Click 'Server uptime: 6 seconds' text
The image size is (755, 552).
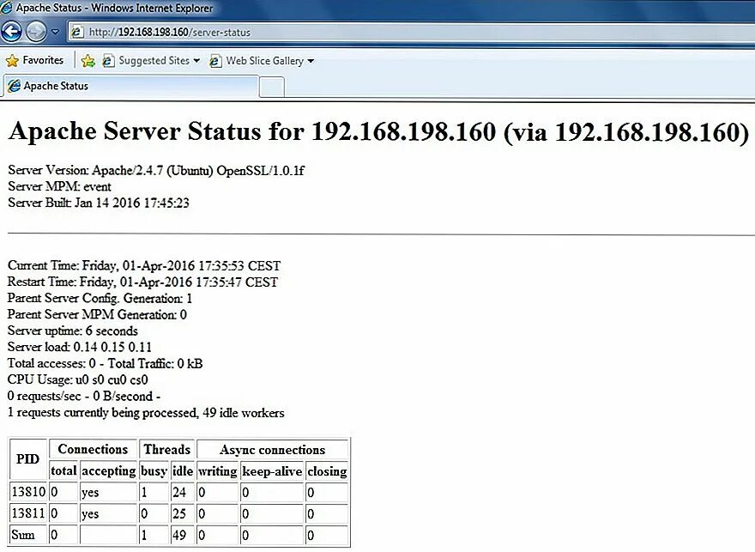coord(73,331)
